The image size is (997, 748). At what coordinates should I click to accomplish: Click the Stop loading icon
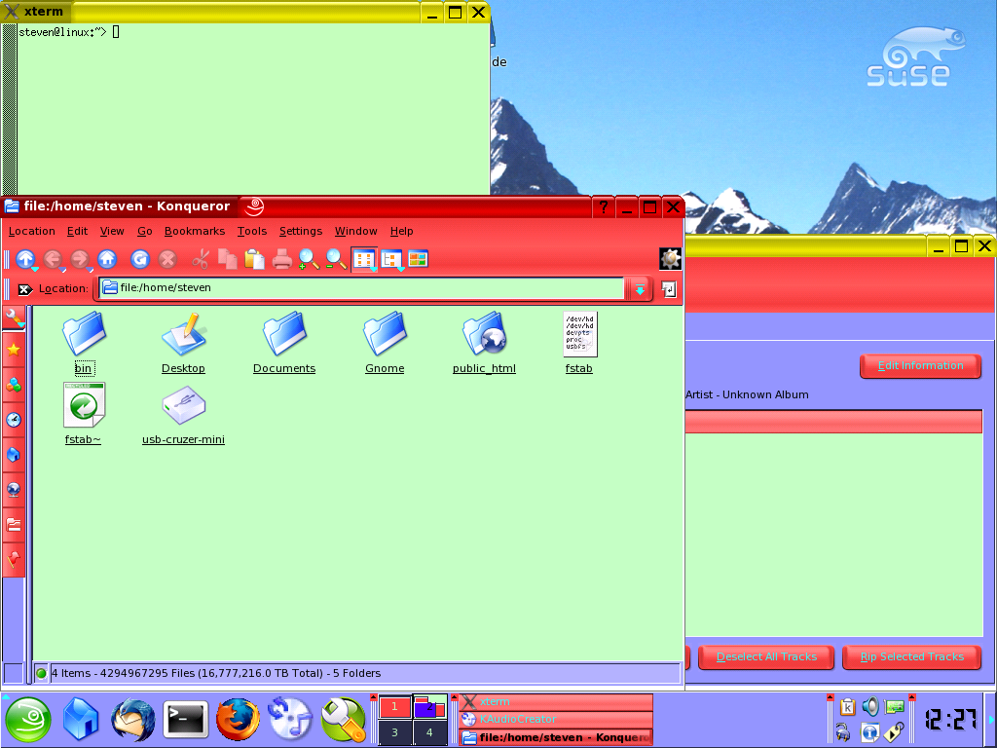tap(167, 259)
